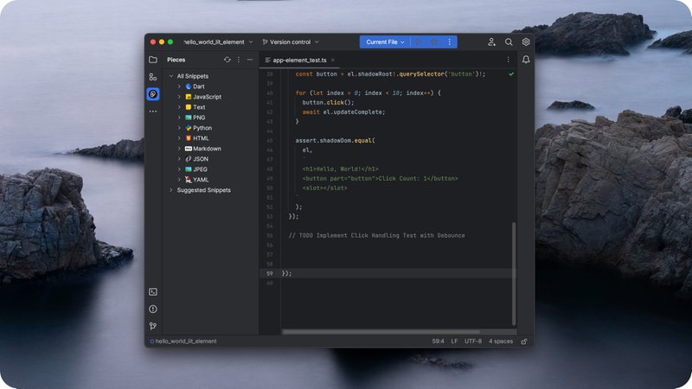692x389 pixels.
Task: Expand the Python snippets folder
Action: coord(179,128)
